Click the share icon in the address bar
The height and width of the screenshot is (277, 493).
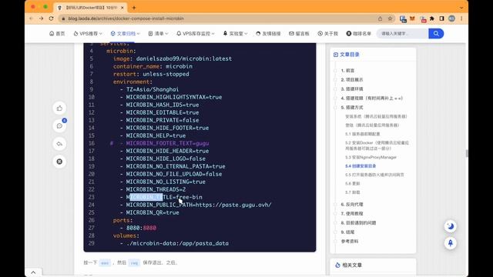(380, 18)
